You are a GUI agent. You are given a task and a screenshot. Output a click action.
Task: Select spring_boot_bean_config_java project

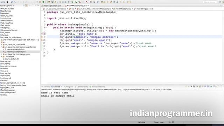tap(13, 85)
